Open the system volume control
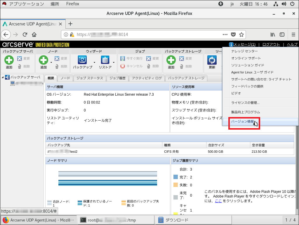Screen dimensions: 299x225 (284, 4)
